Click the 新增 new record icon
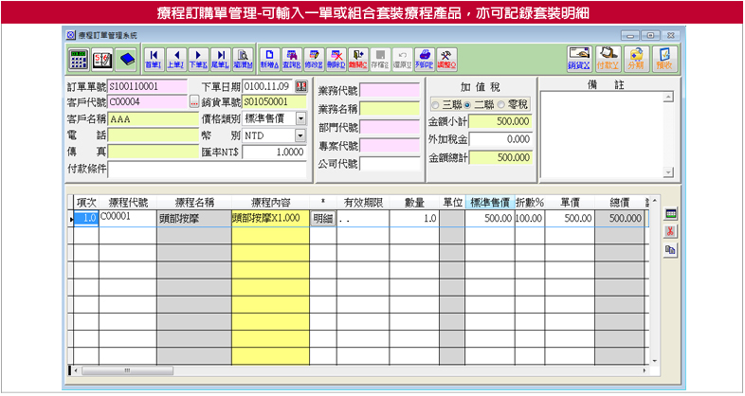Image resolution: width=745 pixels, height=396 pixels. click(x=269, y=59)
